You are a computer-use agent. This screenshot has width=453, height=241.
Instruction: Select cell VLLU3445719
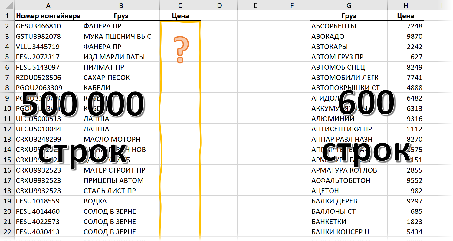48,47
